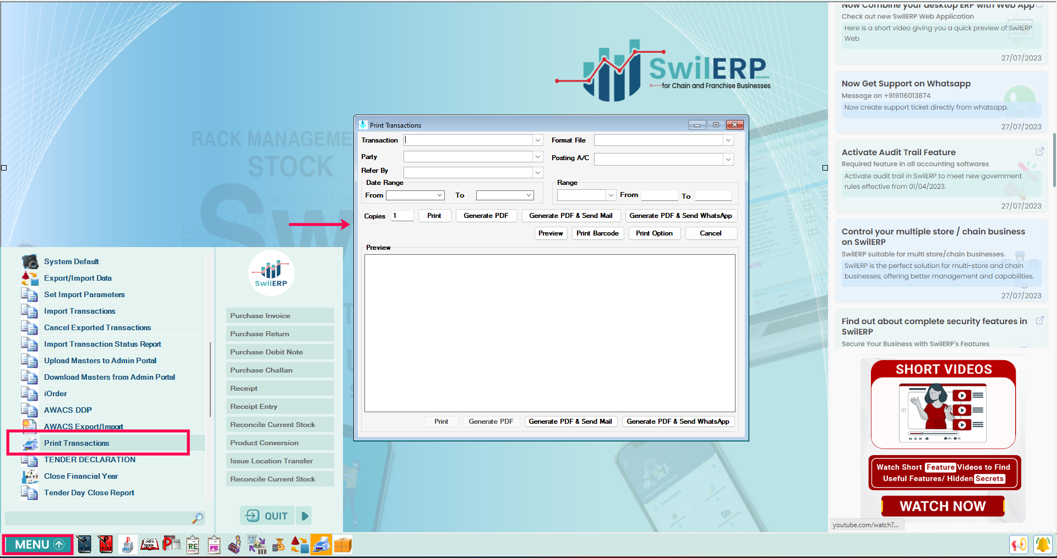Viewport: 1057px width, 558px height.
Task: Click the Copies input field
Action: click(402, 216)
